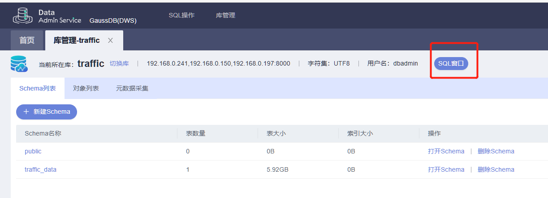This screenshot has width=548, height=198.
Task: Click the plus icon in 新建Schema
Action: [x=26, y=111]
